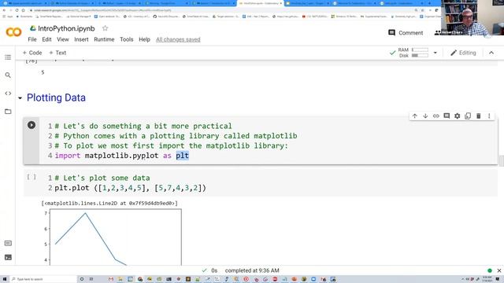Open the View menu

point(63,39)
